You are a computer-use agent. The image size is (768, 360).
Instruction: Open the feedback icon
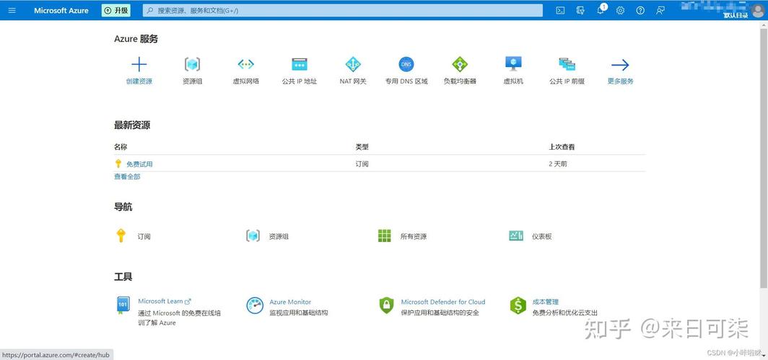tap(660, 10)
